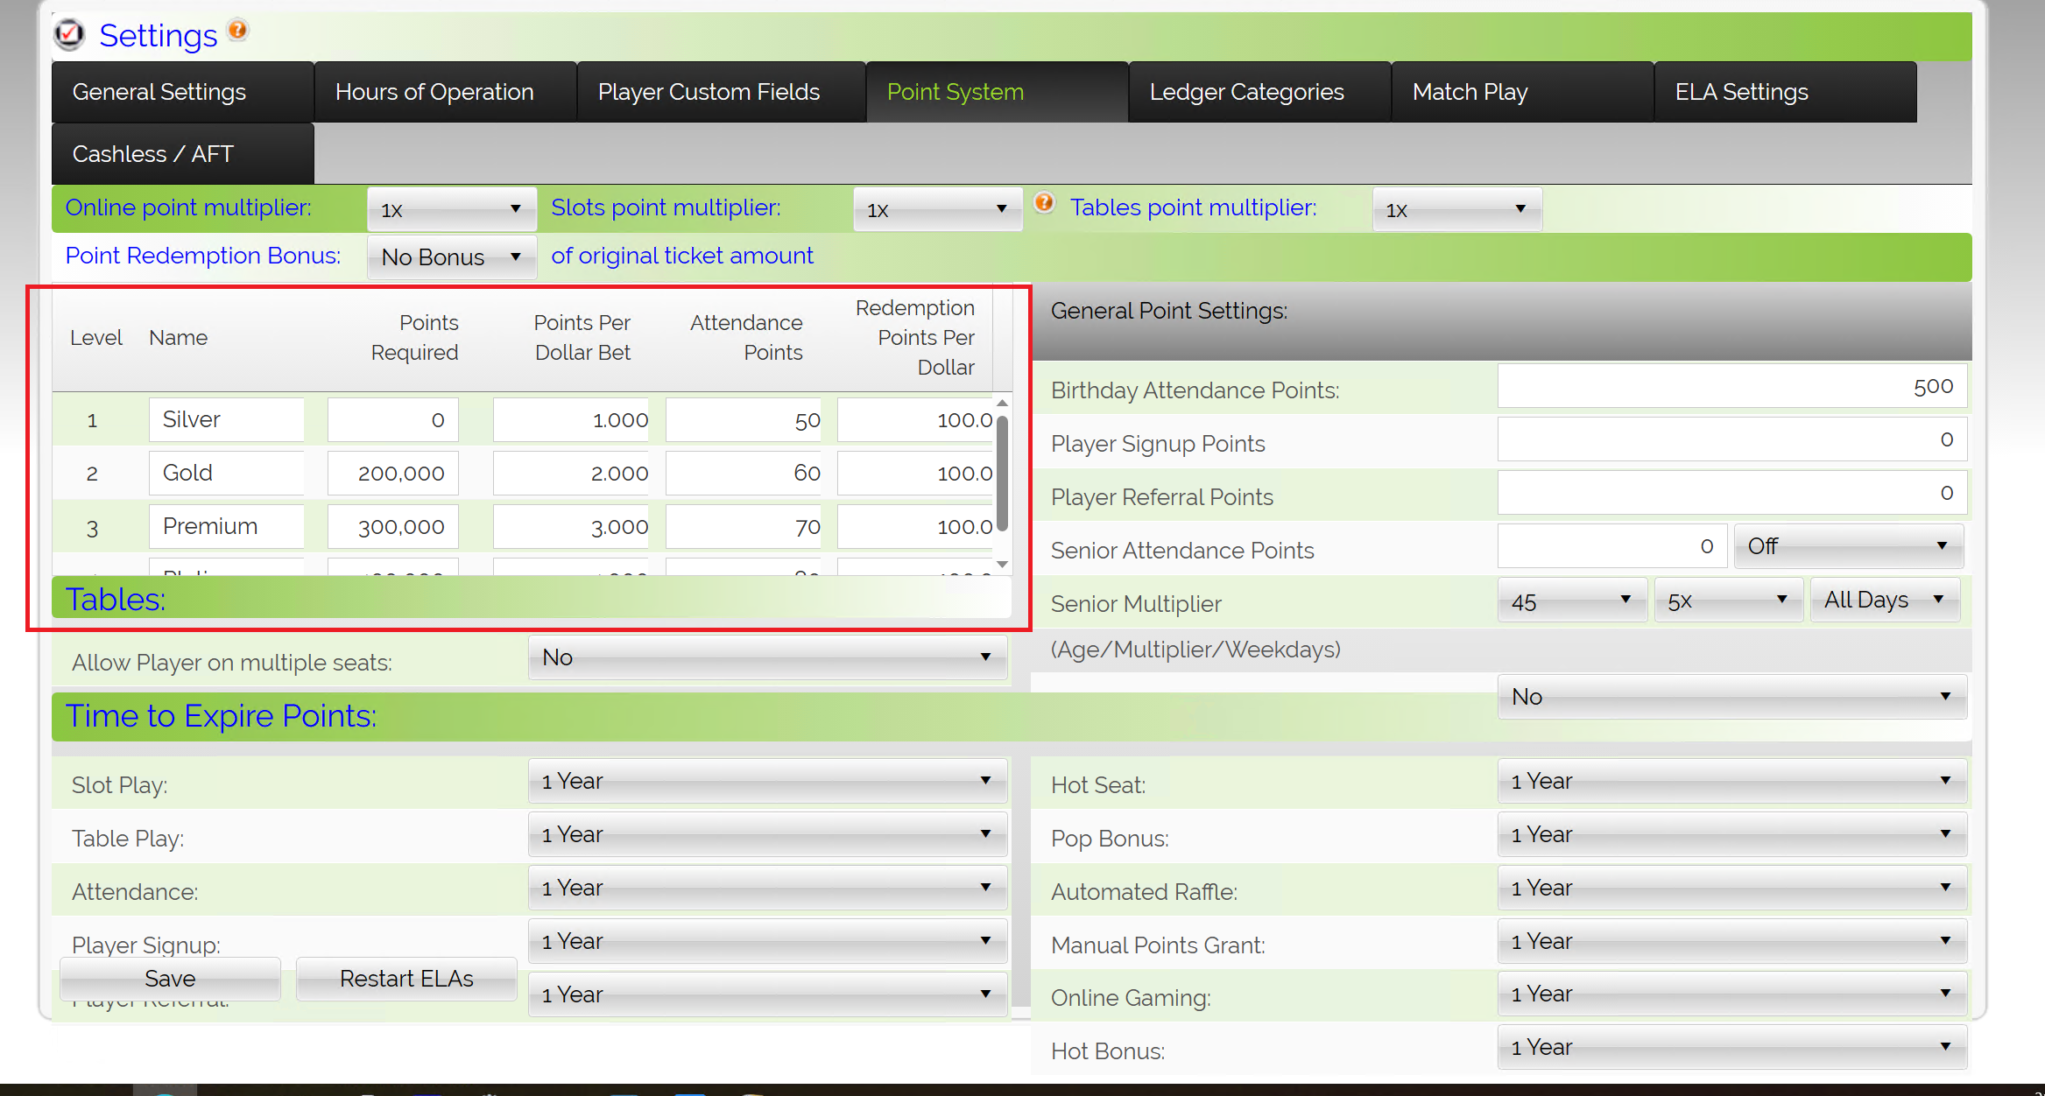Open Point Redemption Bonus dropdown

[452, 256]
